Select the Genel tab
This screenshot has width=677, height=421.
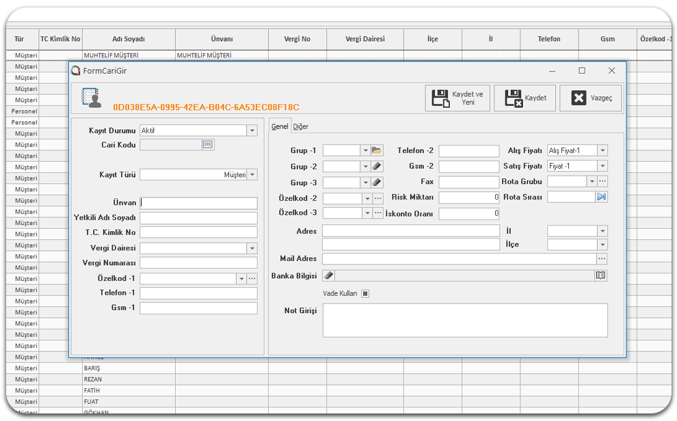click(280, 126)
